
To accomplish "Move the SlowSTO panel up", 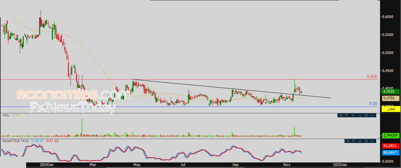I will (x=360, y=141).
